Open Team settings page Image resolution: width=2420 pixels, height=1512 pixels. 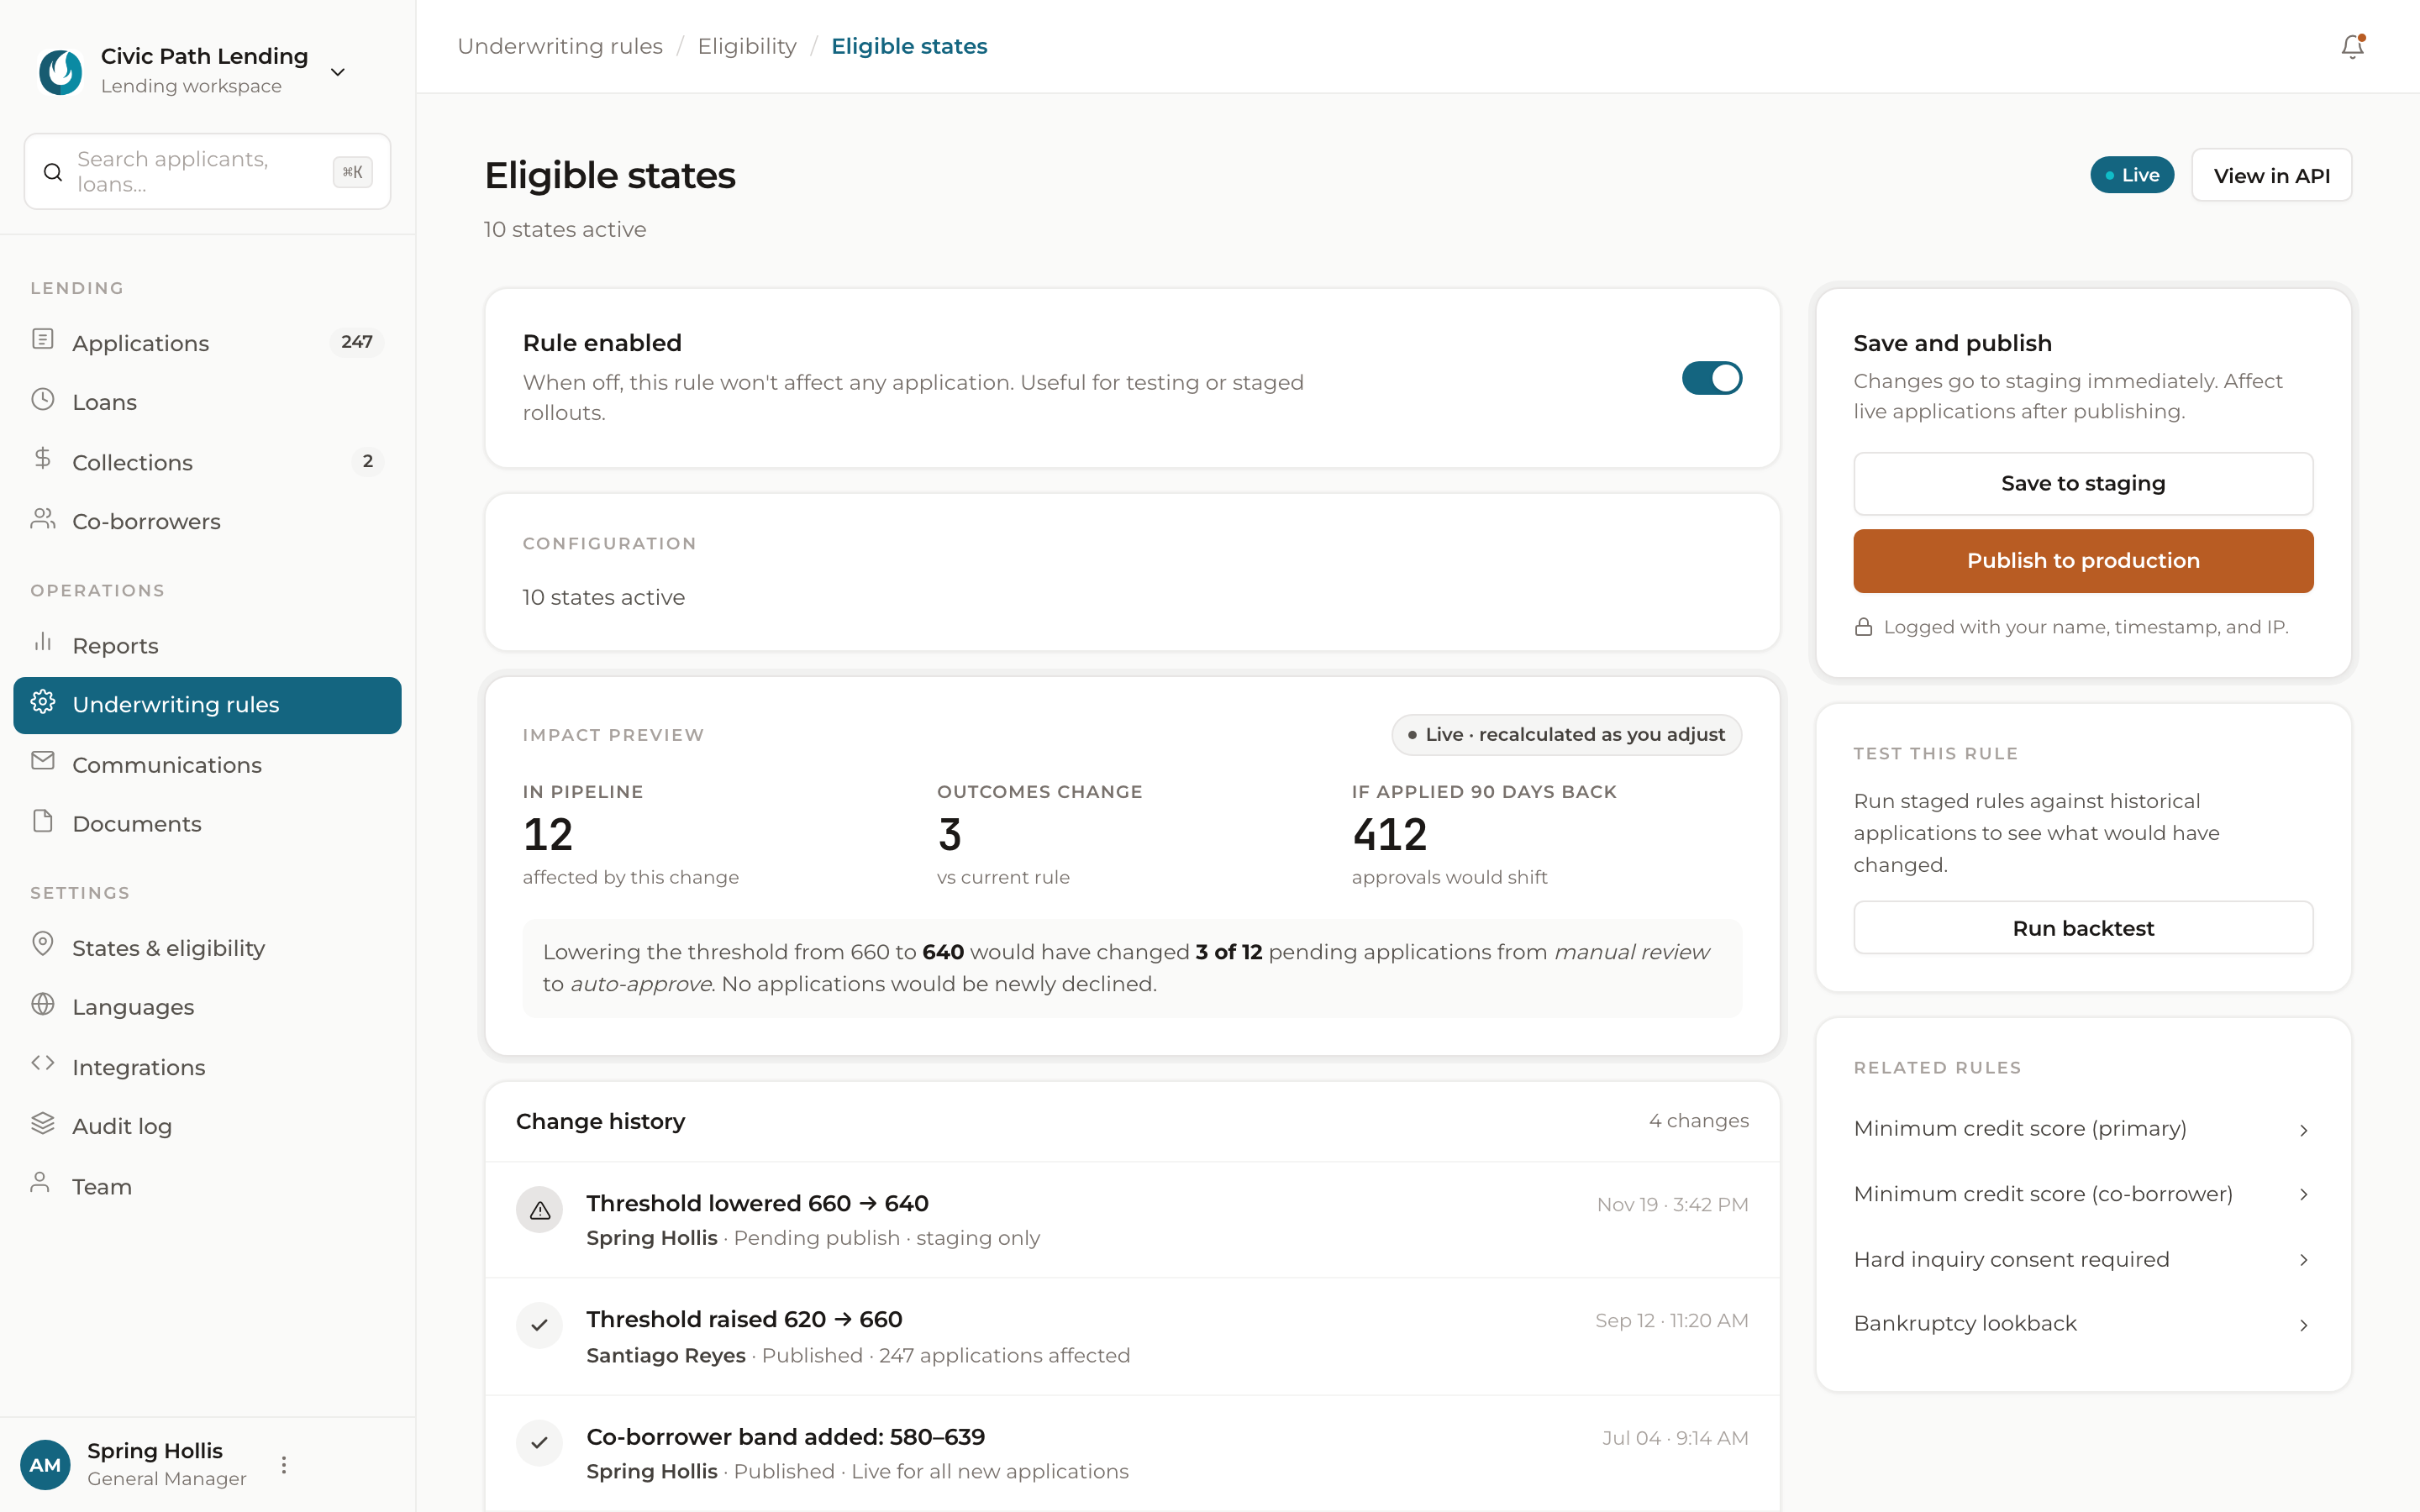[208, 1187]
